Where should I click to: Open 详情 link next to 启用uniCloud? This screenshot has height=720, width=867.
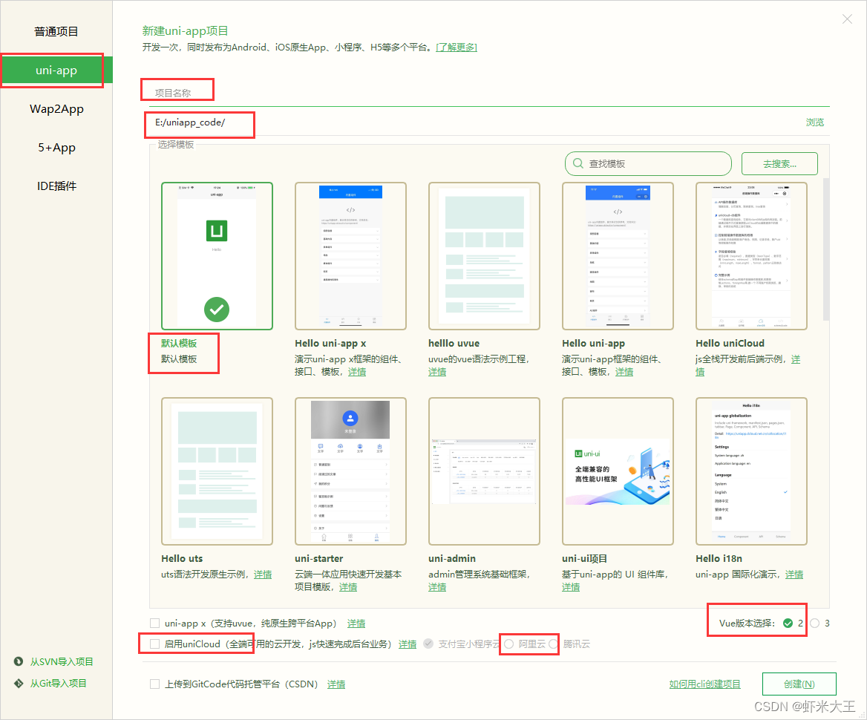[x=408, y=644]
